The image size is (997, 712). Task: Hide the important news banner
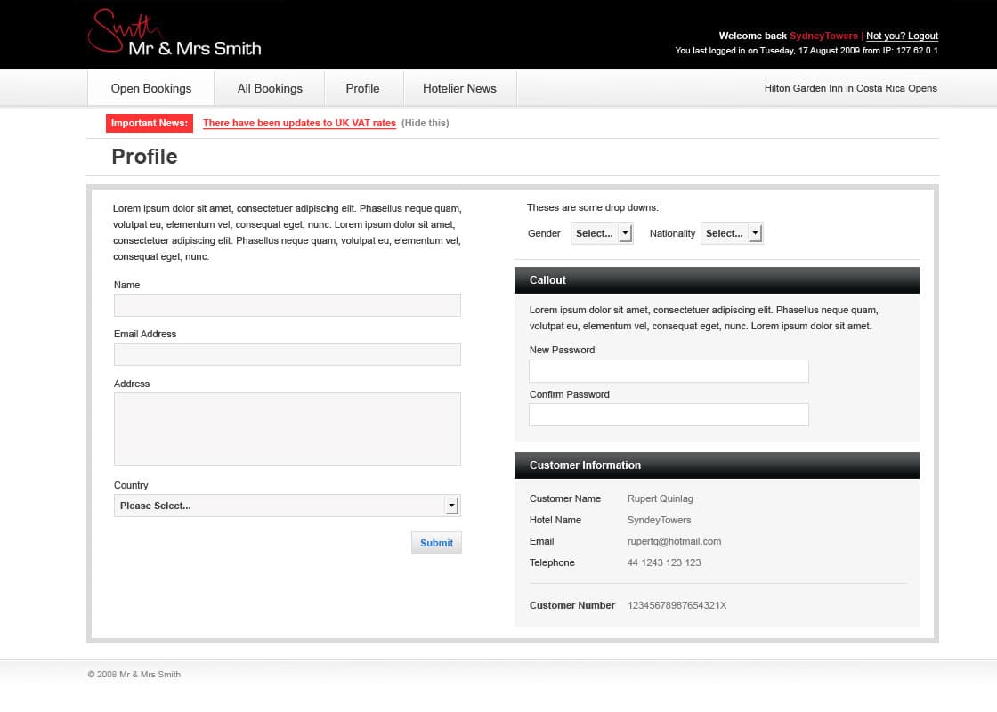point(426,123)
